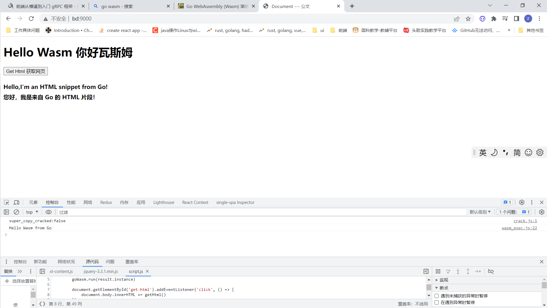
Task: Deactivate breakpoints icon in debugger toolbar
Action: (x=491, y=271)
